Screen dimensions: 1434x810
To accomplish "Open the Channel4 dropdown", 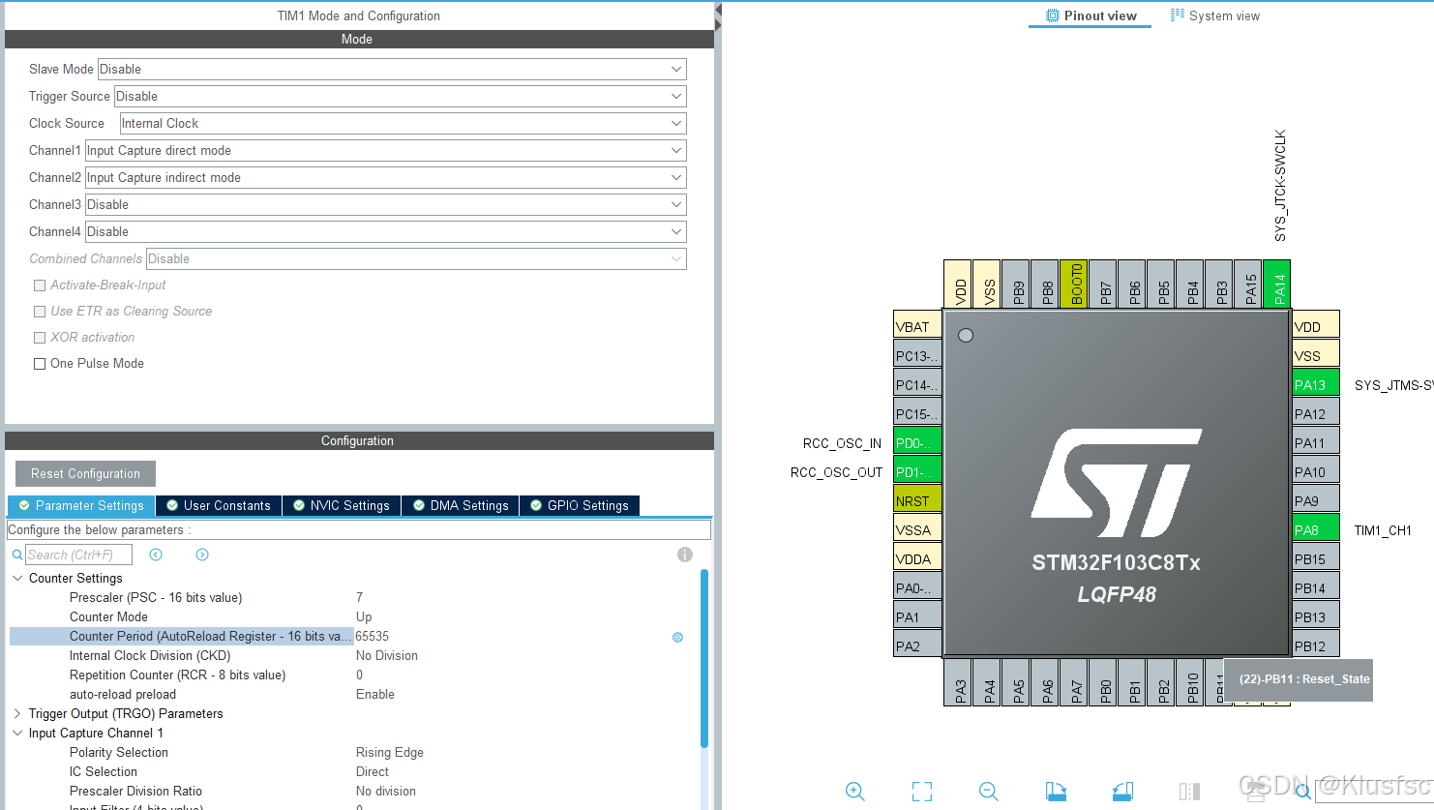I will coord(386,232).
